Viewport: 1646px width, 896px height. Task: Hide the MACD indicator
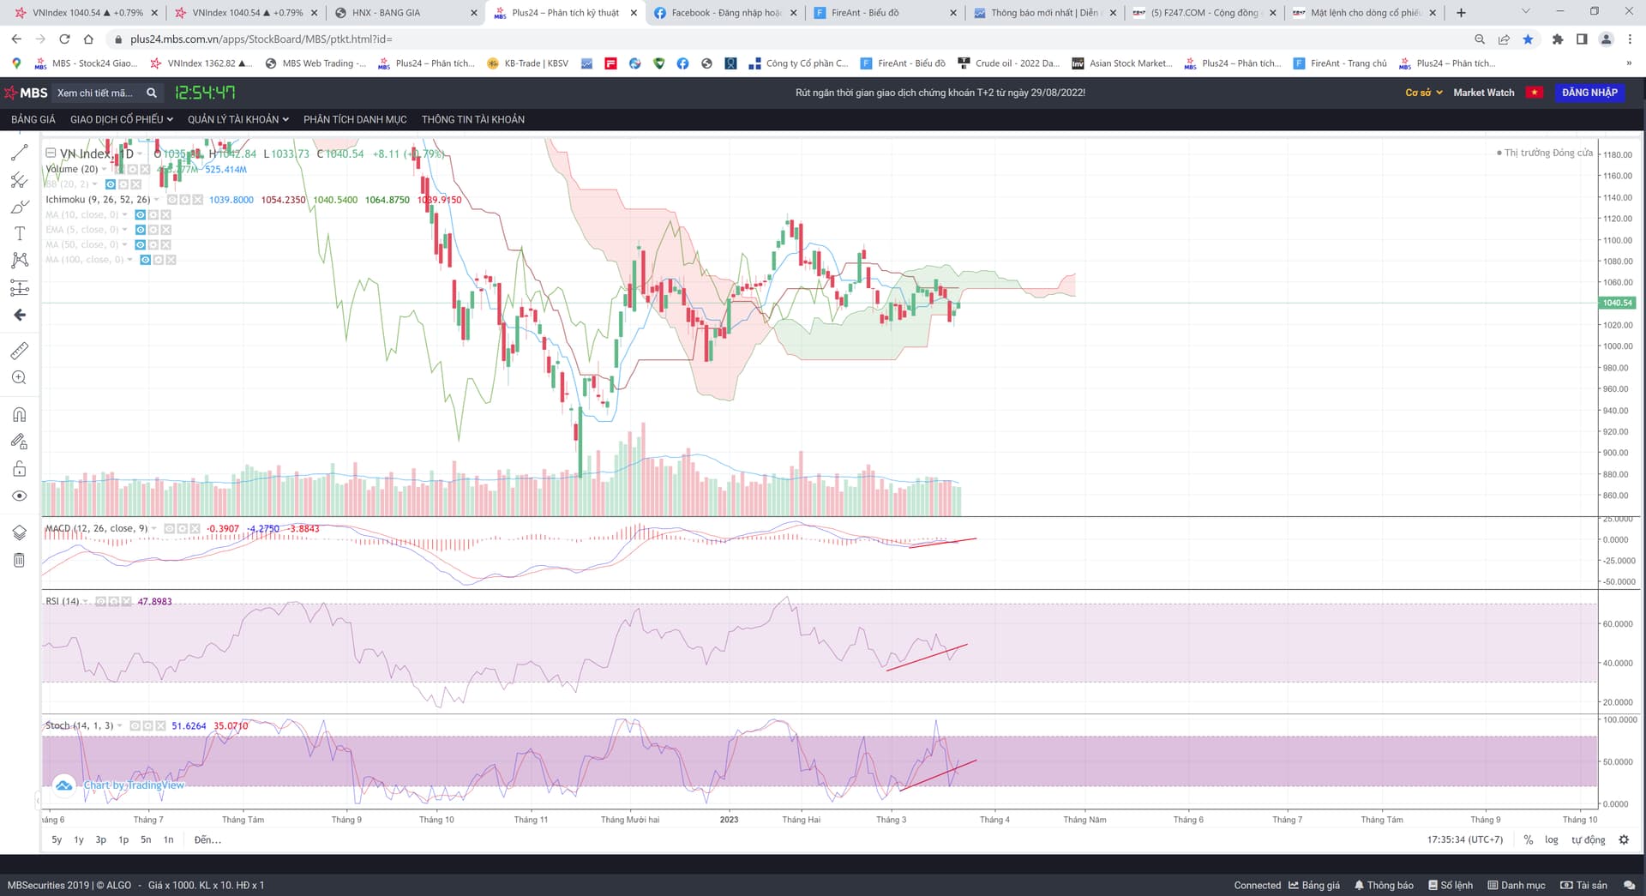point(169,529)
